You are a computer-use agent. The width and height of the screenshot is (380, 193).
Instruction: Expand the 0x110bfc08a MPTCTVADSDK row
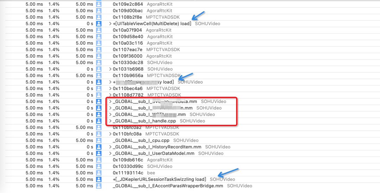pyautogui.click(x=110, y=134)
